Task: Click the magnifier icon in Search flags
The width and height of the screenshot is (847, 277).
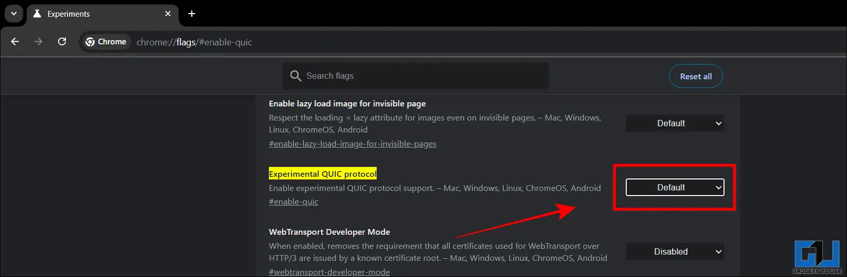Action: pyautogui.click(x=296, y=76)
